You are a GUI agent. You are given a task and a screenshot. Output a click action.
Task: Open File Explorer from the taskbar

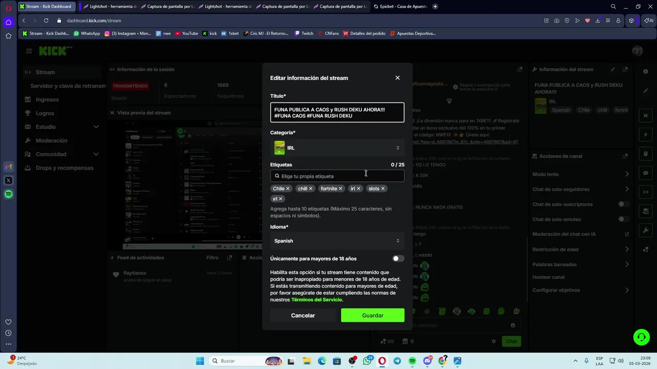(306, 361)
